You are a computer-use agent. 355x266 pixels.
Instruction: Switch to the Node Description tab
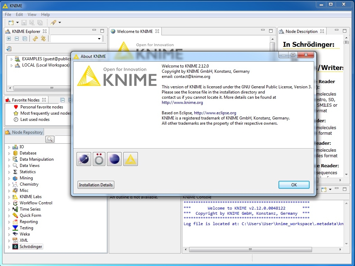click(301, 32)
